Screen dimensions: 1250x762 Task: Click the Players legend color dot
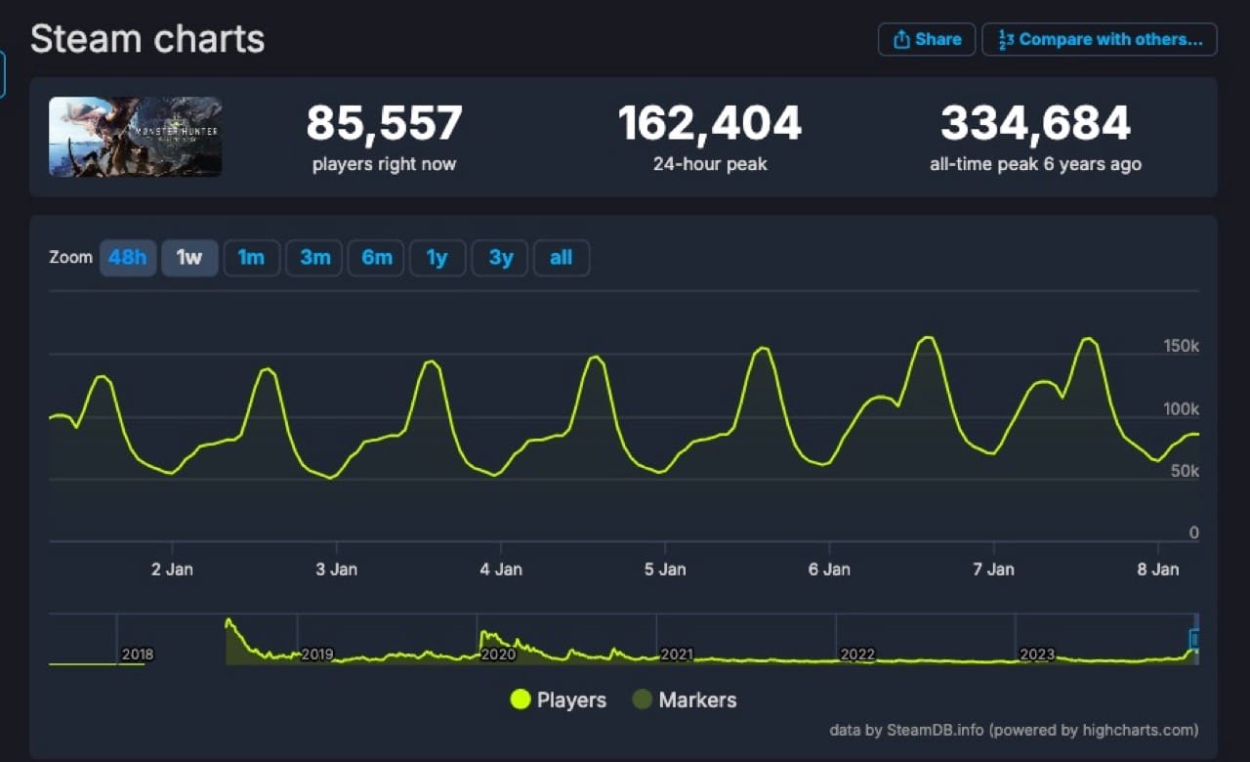(x=521, y=699)
